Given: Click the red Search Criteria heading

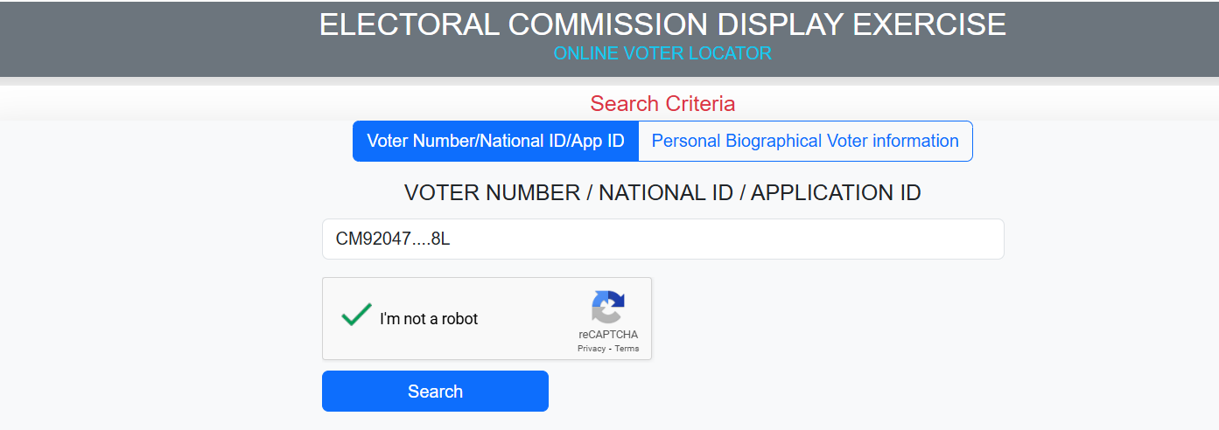Looking at the screenshot, I should pyautogui.click(x=662, y=103).
